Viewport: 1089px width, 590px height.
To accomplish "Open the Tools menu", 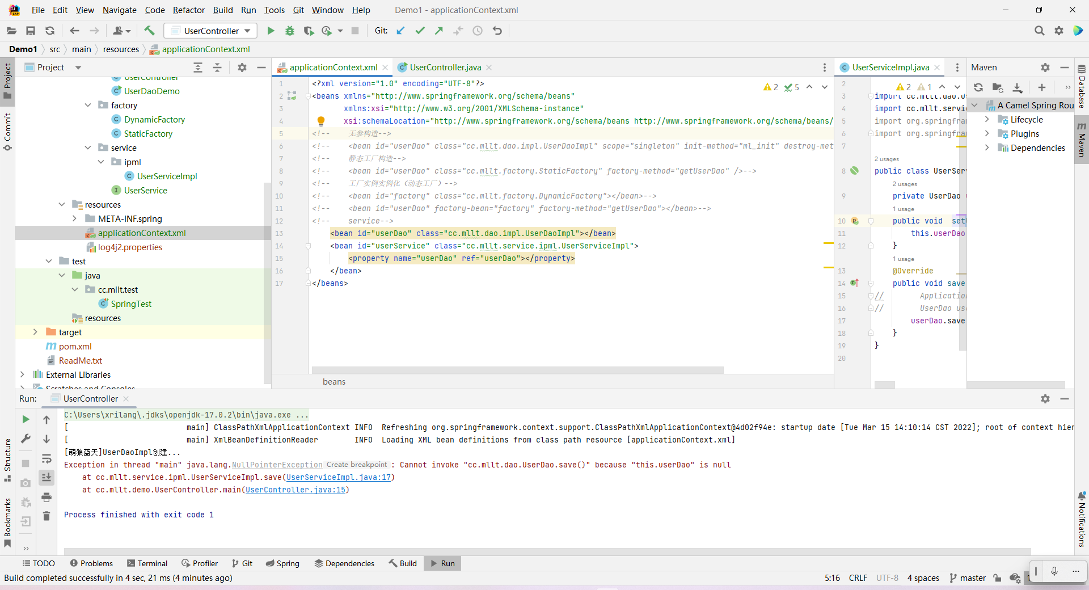I will (x=275, y=10).
